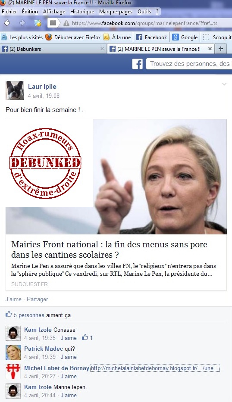232x402 pixels.
Task: Open the Marque-pages menu
Action: click(116, 12)
